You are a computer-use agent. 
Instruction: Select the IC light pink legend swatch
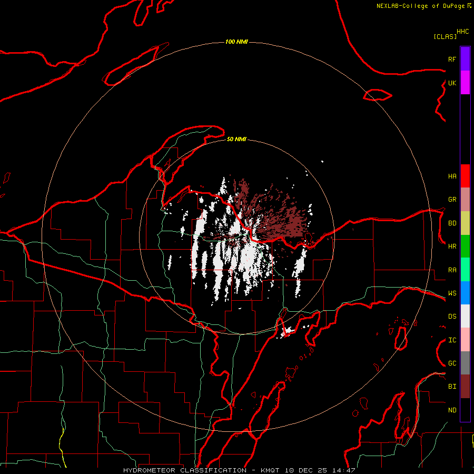[465, 340]
